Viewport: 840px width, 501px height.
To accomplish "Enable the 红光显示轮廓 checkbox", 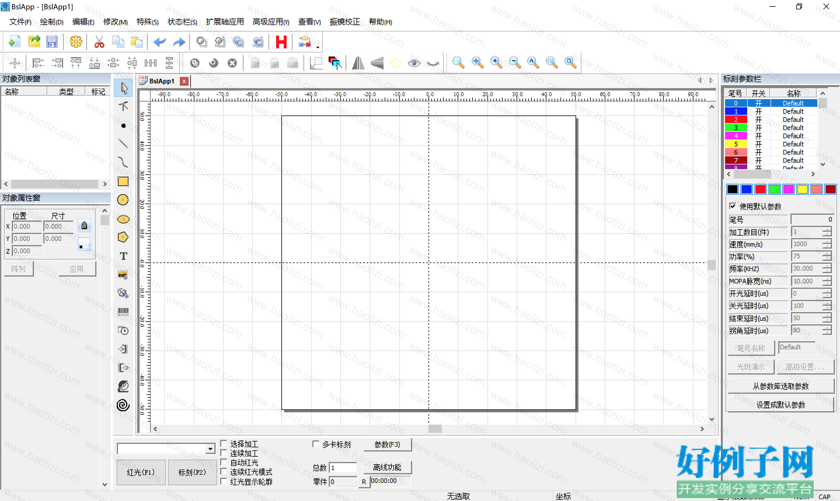I will [x=223, y=481].
